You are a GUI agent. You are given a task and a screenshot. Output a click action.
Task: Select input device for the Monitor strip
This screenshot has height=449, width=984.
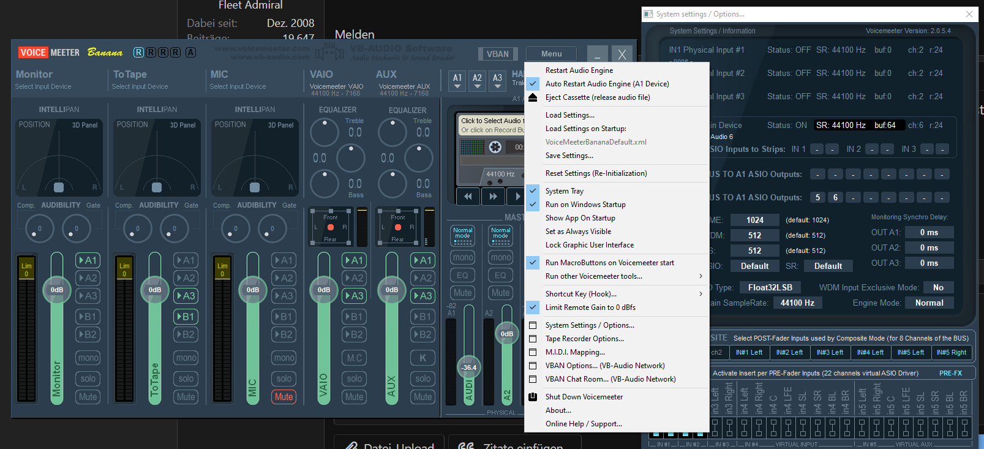coord(43,87)
